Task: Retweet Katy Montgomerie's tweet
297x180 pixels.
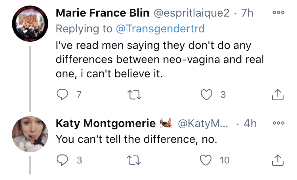Action: tap(134, 160)
